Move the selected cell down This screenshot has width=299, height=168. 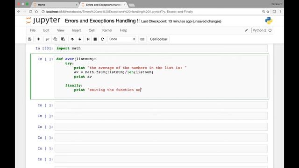[80, 39]
